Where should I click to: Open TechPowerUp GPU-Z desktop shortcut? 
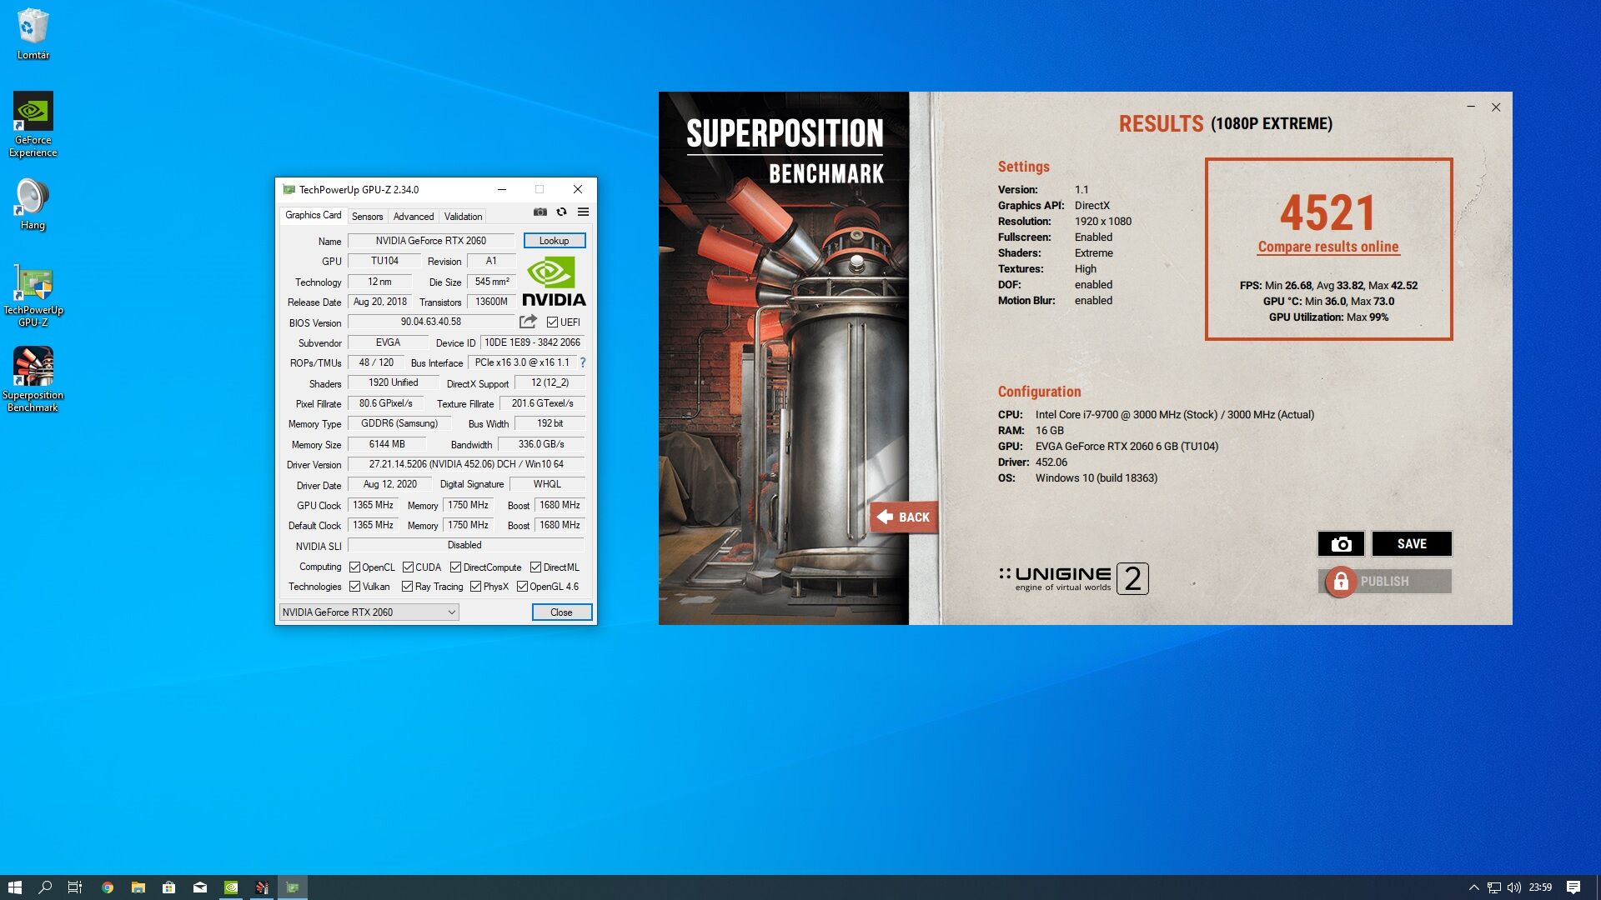pos(33,296)
